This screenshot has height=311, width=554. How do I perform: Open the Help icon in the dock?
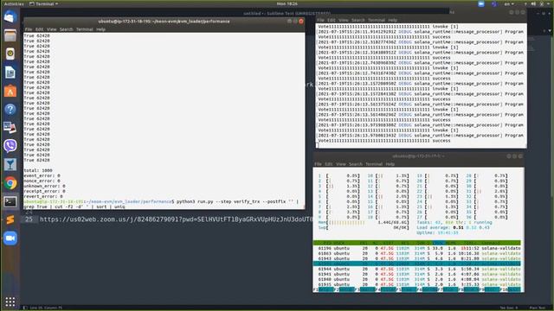(10, 110)
